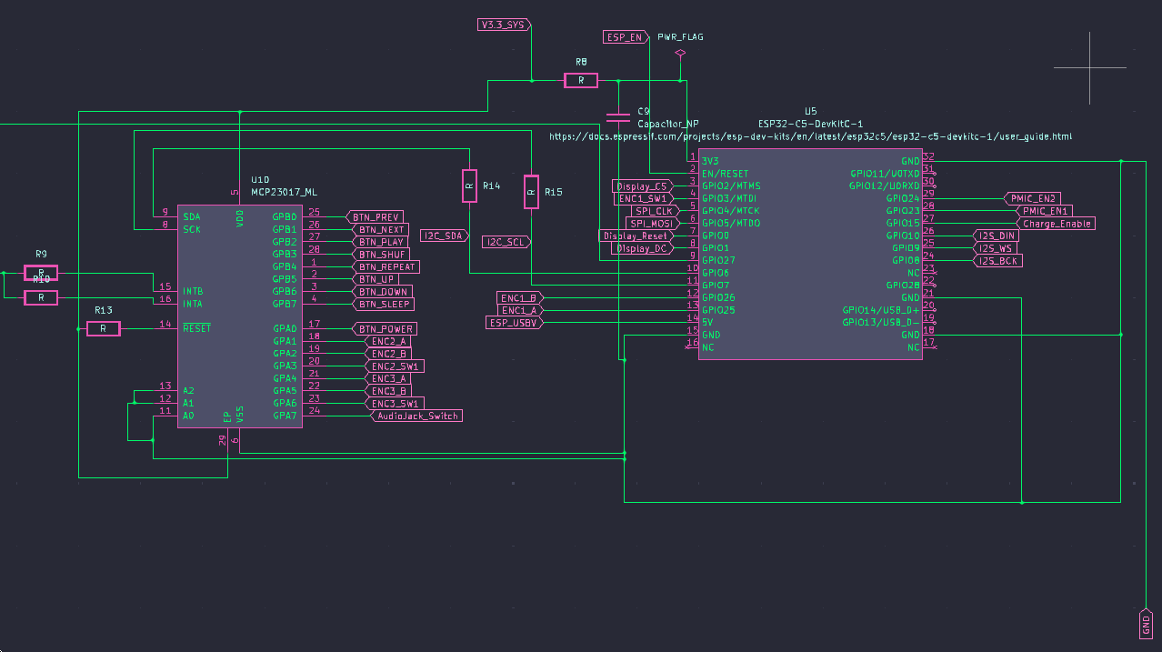
Task: Select the R8 resistor symbol
Action: [x=581, y=80]
